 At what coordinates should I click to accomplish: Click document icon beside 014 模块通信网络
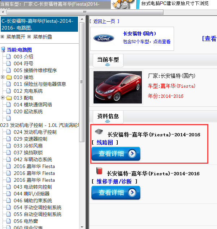[x=8, y=105]
